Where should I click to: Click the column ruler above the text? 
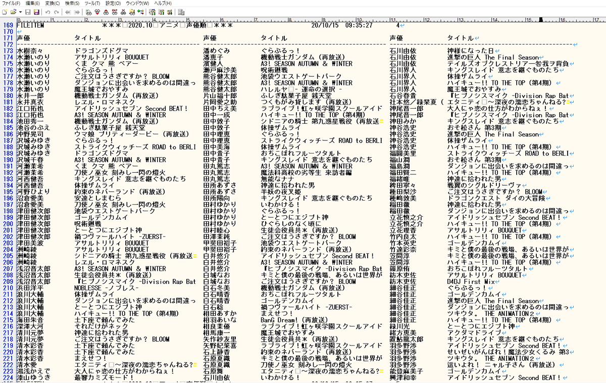(311, 20)
